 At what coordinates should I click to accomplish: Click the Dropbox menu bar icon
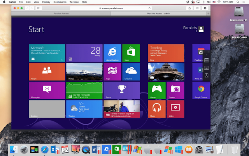click(x=188, y=2)
